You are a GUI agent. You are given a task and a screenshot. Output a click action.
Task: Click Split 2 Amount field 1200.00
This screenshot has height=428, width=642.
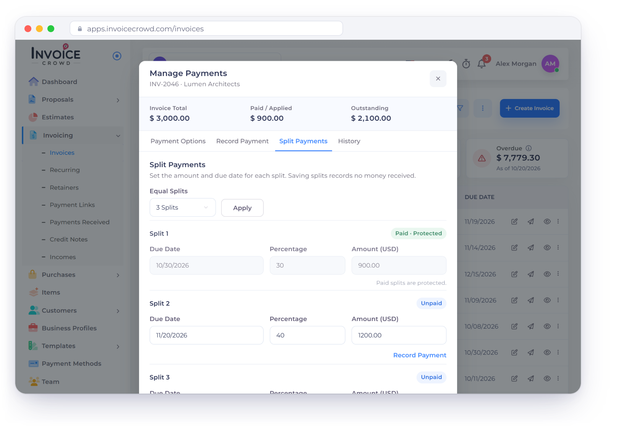pos(399,335)
